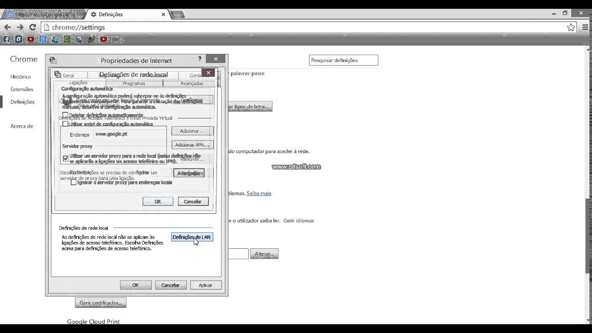Close the Definições de rede local dialog
The image size is (592, 333).
point(208,73)
